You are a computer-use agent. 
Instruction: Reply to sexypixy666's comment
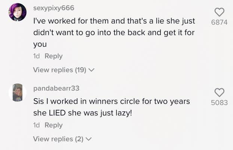click(53, 56)
